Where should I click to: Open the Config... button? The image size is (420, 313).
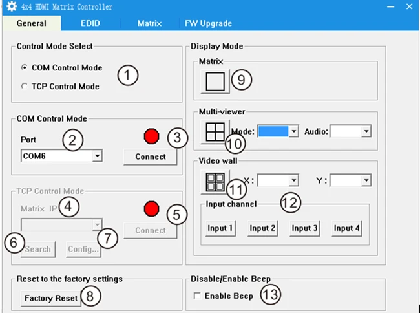(x=83, y=249)
